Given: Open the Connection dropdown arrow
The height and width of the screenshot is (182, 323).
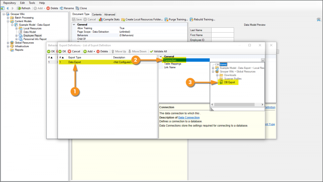Looking at the screenshot, I should coord(263,60).
